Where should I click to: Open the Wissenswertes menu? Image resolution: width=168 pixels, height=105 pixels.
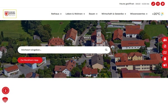pos(137,14)
